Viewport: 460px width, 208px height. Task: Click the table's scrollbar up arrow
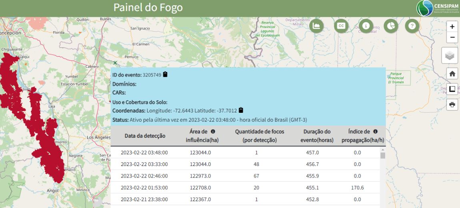[x=382, y=150]
